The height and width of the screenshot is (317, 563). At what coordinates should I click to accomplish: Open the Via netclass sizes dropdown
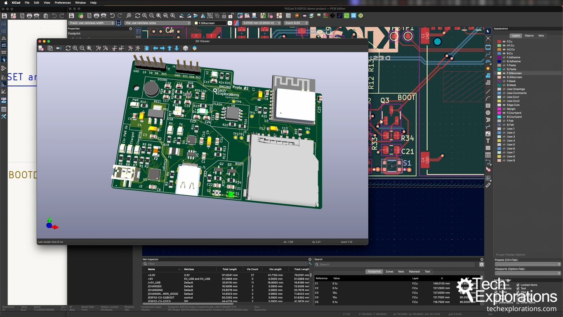point(158,23)
